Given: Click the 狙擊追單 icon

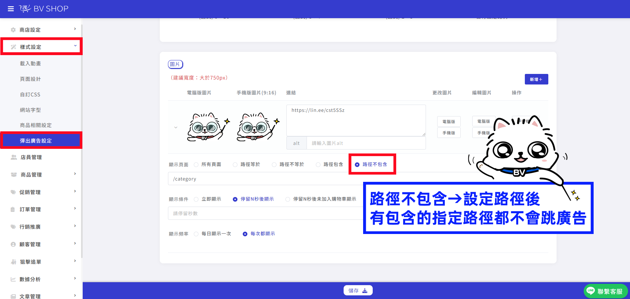Looking at the screenshot, I should click(x=14, y=262).
